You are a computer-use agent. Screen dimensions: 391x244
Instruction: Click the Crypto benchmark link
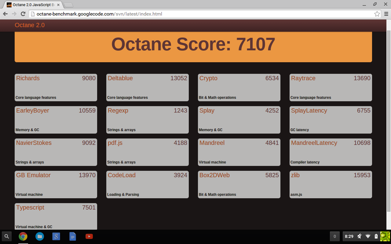(x=208, y=78)
